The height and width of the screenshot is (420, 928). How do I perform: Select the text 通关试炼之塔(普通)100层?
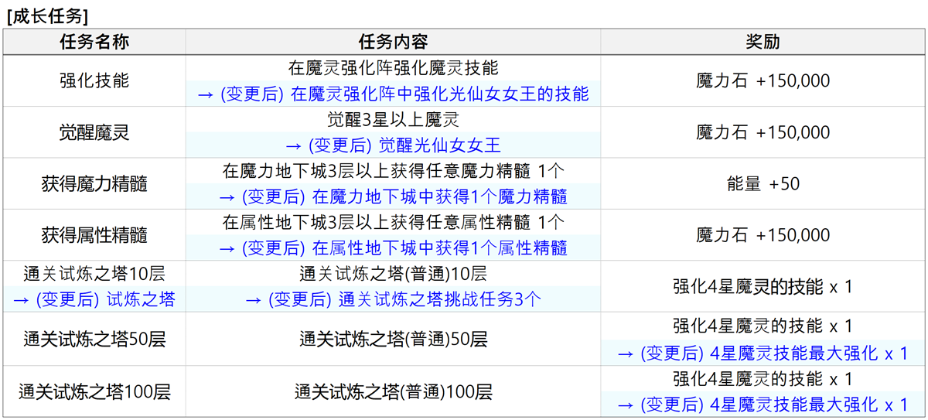[x=393, y=391]
